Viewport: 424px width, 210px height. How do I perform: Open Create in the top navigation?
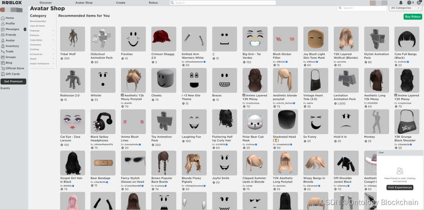[121, 3]
